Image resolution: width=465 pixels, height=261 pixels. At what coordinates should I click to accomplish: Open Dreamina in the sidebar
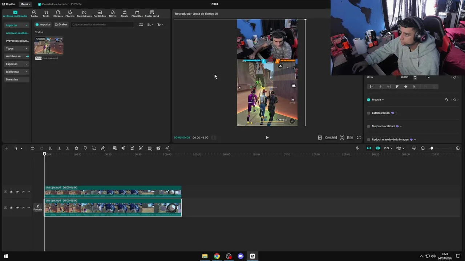pos(16,79)
